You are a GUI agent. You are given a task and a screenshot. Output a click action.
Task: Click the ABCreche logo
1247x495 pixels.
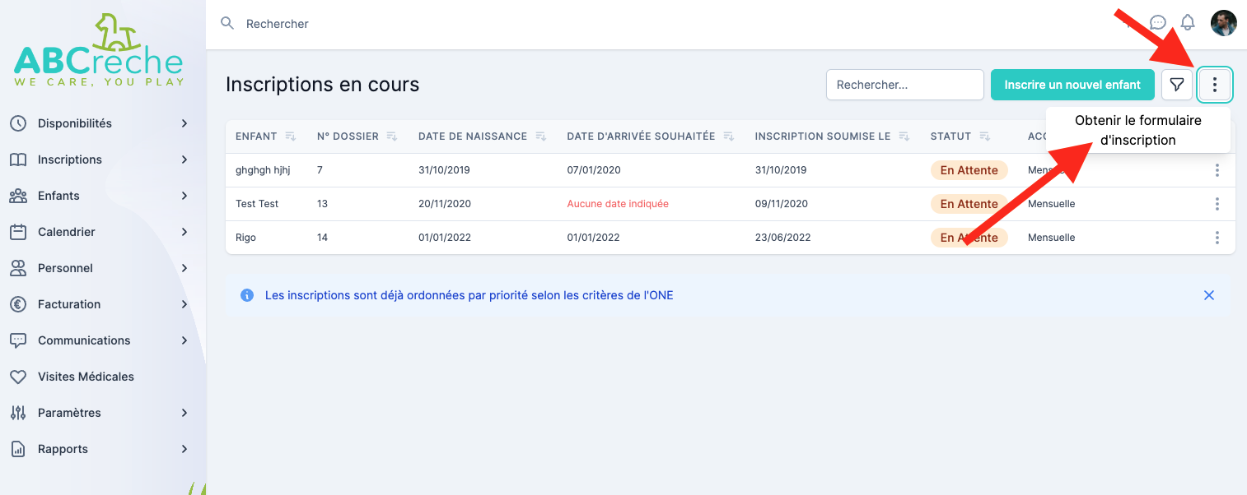[99, 51]
